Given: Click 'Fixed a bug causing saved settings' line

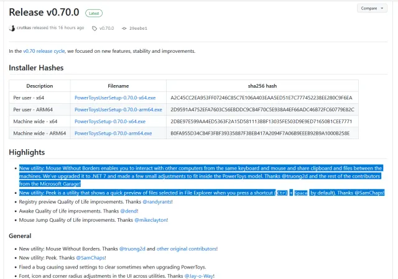Looking at the screenshot, I should coord(113,267).
